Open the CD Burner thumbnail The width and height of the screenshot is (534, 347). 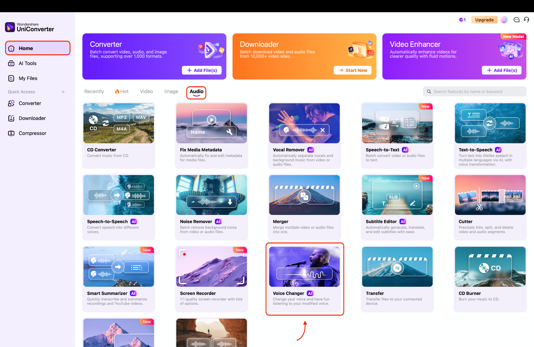coord(490,267)
